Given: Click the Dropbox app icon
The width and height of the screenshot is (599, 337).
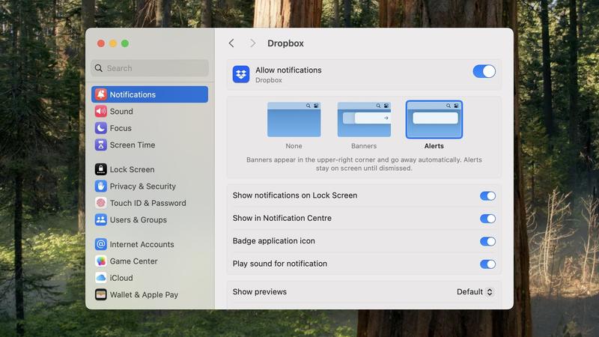Looking at the screenshot, I should [x=241, y=74].
